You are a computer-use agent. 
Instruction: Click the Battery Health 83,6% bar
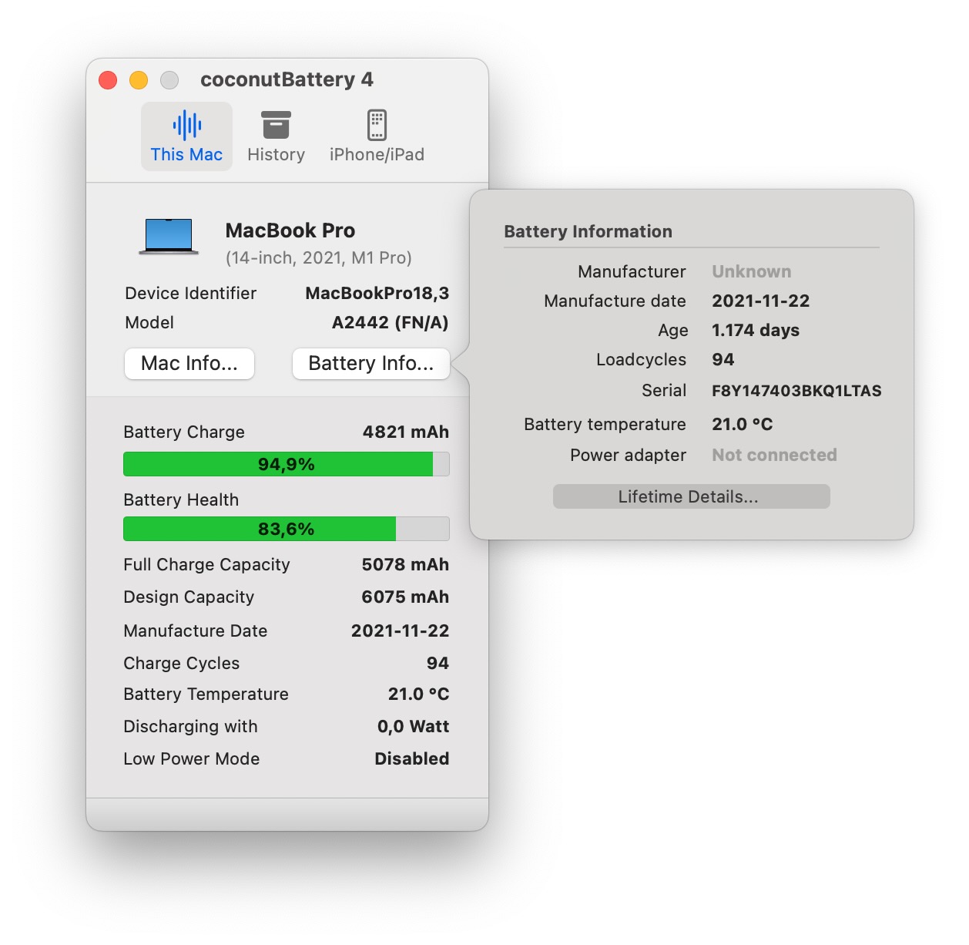(286, 529)
